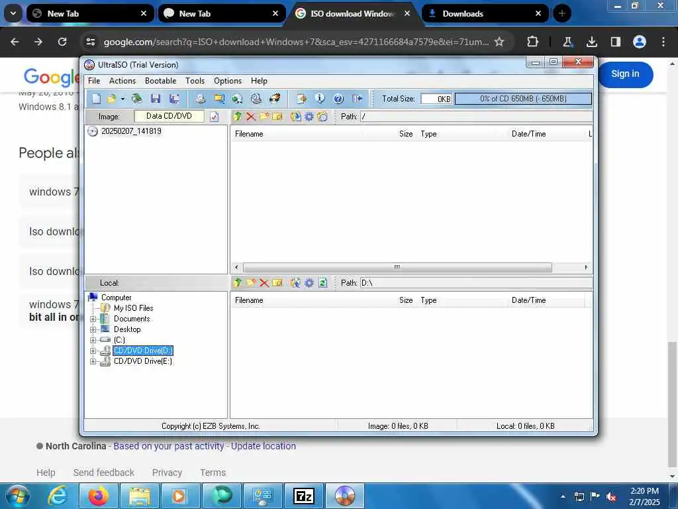
Task: Click the New Folder icon in Local pane toolbar
Action: click(x=251, y=282)
